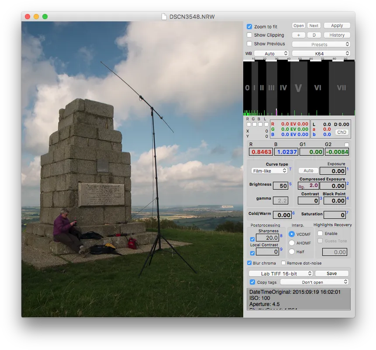Click the monument photo preview
Screen dimensions: 376x350
coord(132,169)
